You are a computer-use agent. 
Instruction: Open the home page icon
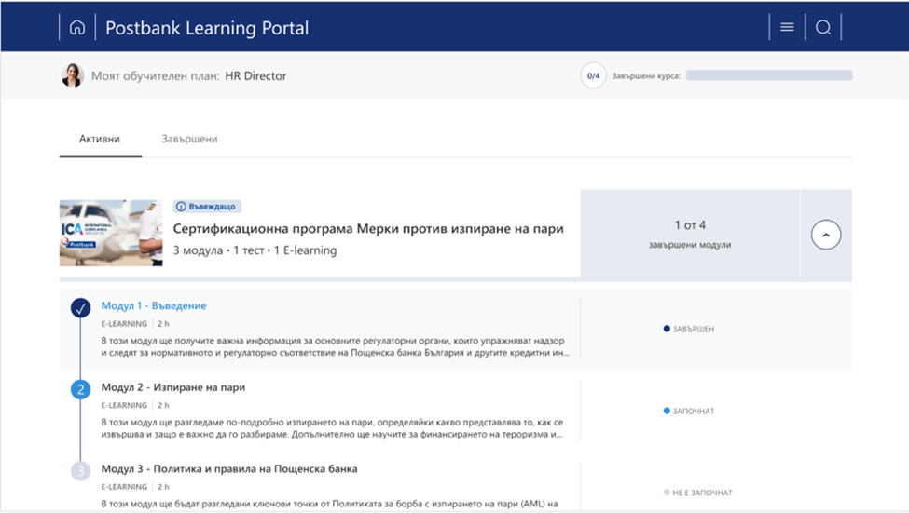coord(77,27)
